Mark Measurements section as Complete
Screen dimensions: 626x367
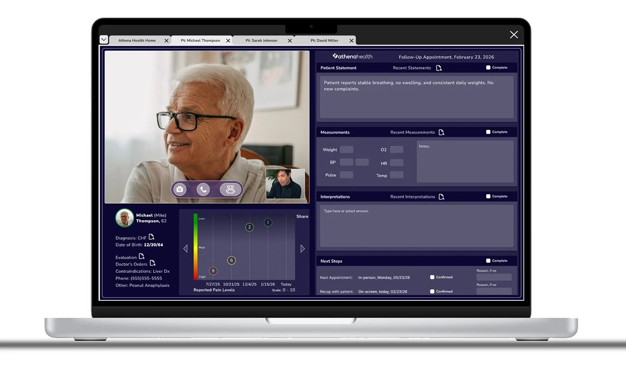(488, 132)
